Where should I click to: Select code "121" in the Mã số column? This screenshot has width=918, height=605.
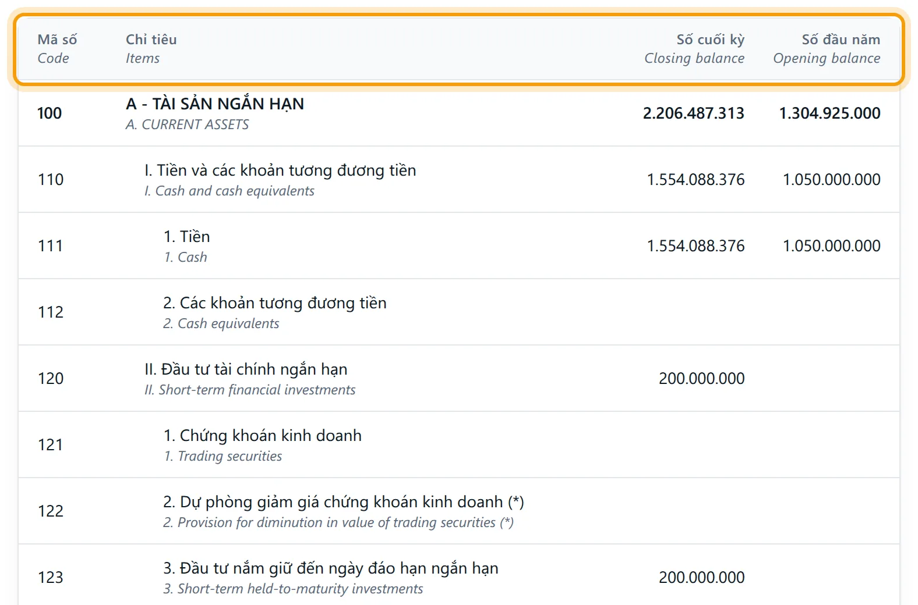51,444
